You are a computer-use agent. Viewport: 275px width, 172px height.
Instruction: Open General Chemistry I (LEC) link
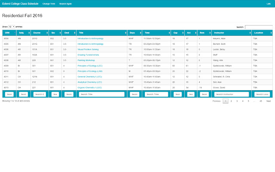pos(90,77)
